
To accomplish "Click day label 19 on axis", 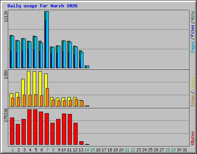I will point(115,150).
